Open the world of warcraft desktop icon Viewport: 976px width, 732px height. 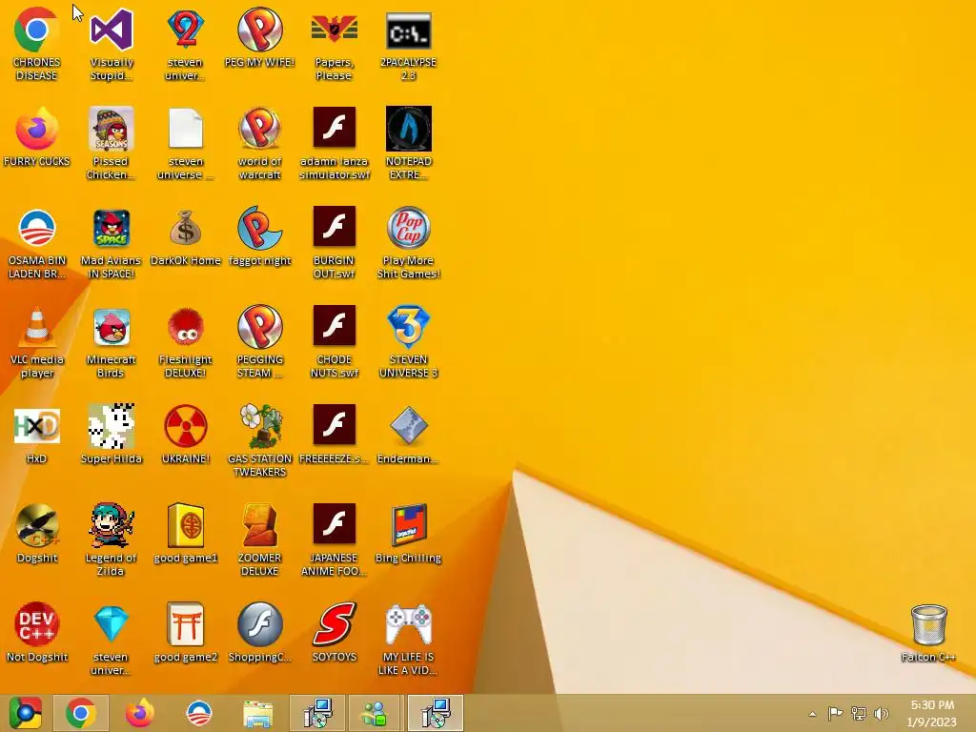(x=259, y=143)
